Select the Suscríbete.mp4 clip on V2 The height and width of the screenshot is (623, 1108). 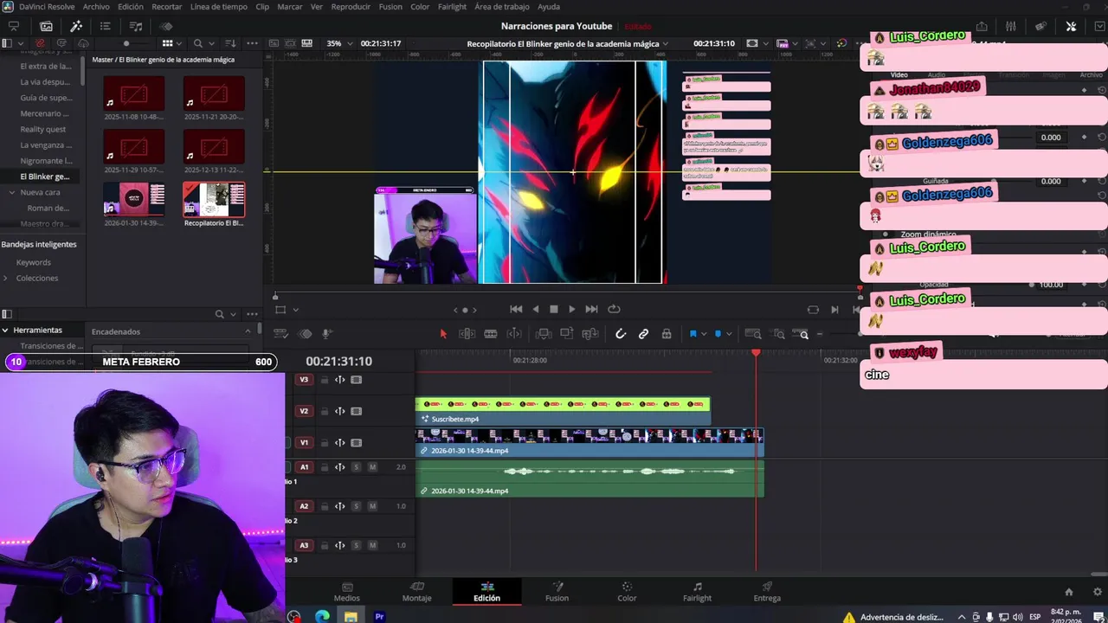[563, 411]
